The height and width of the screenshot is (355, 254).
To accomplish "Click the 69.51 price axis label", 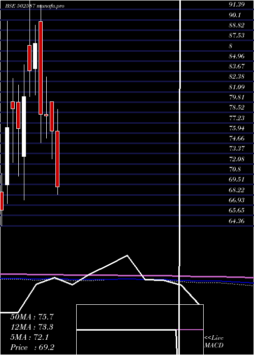I will (237, 180).
